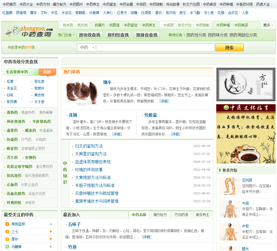Click up-trend arrow next to 三七
277x251 pixels.
pyautogui.click(x=51, y=232)
